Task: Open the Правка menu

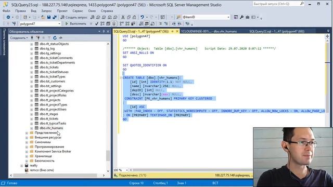Action: (21, 10)
